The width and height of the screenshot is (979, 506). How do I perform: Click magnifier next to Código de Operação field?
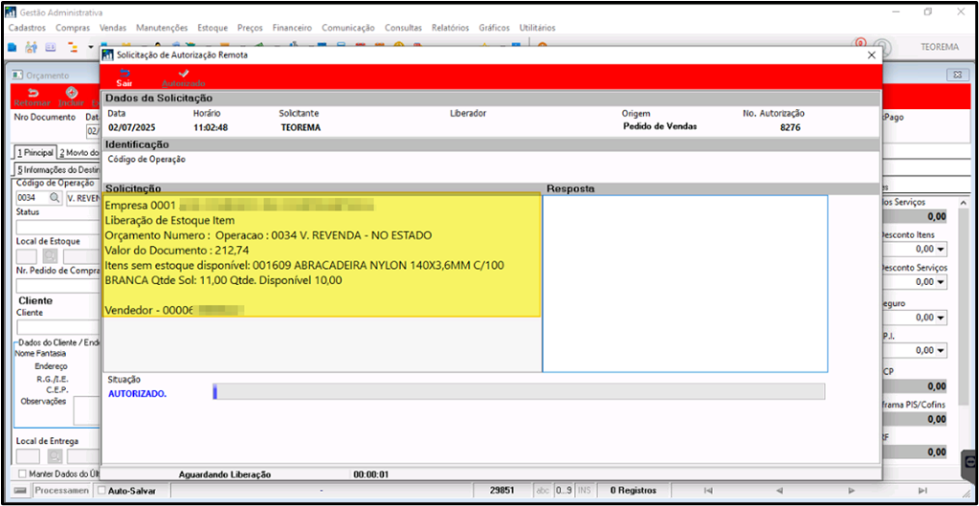coord(55,198)
